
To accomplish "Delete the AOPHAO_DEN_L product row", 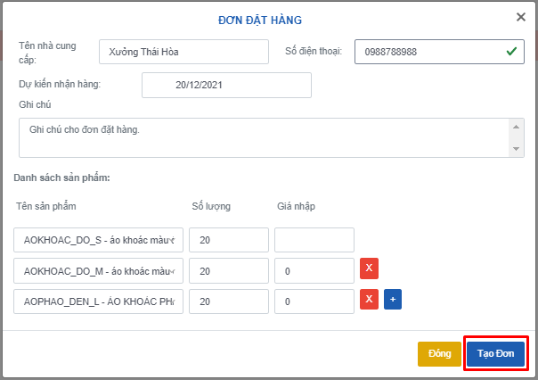I will click(x=368, y=301).
